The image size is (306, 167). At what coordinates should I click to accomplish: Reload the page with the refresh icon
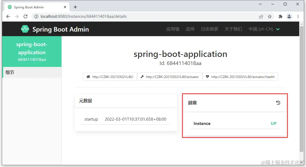25,16
